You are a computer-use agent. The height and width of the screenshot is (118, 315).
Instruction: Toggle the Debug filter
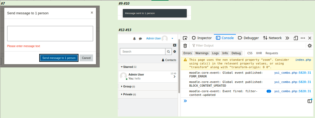pos(236,53)
